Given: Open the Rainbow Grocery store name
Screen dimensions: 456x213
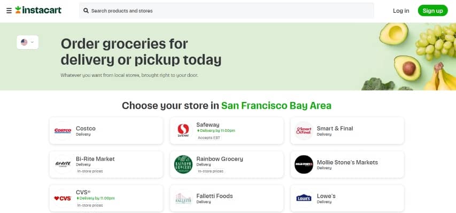Looking at the screenshot, I should (220, 159).
